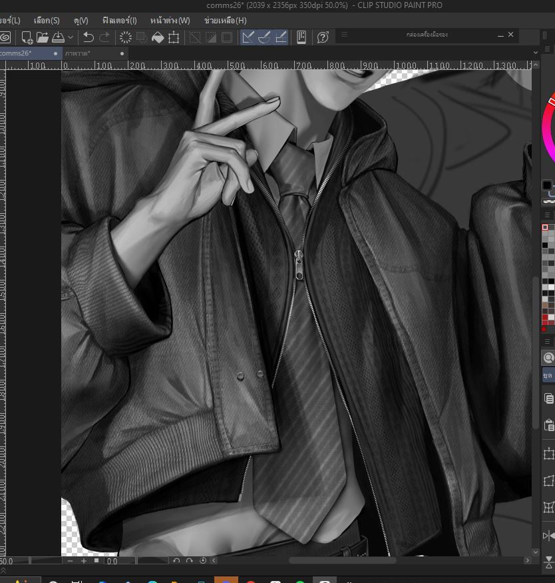This screenshot has height=583, width=555.
Task: Rotate the canvas clockwise
Action: [190, 560]
